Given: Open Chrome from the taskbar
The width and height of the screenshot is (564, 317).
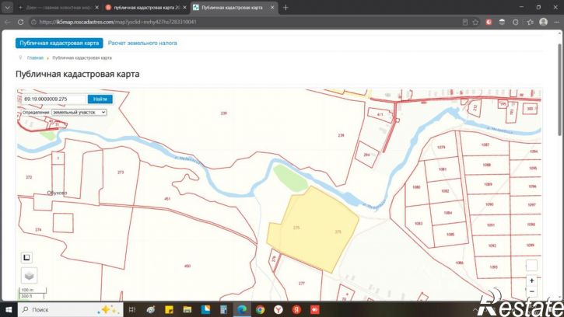Looking at the screenshot, I should pos(260,309).
